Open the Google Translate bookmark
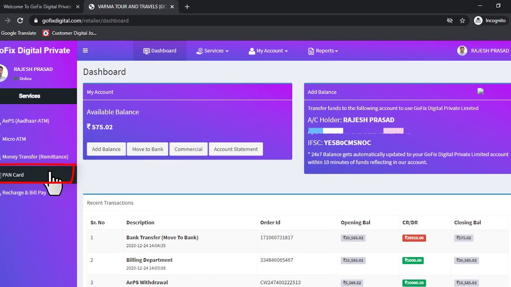Viewport: 511px width, 287px height. point(18,33)
